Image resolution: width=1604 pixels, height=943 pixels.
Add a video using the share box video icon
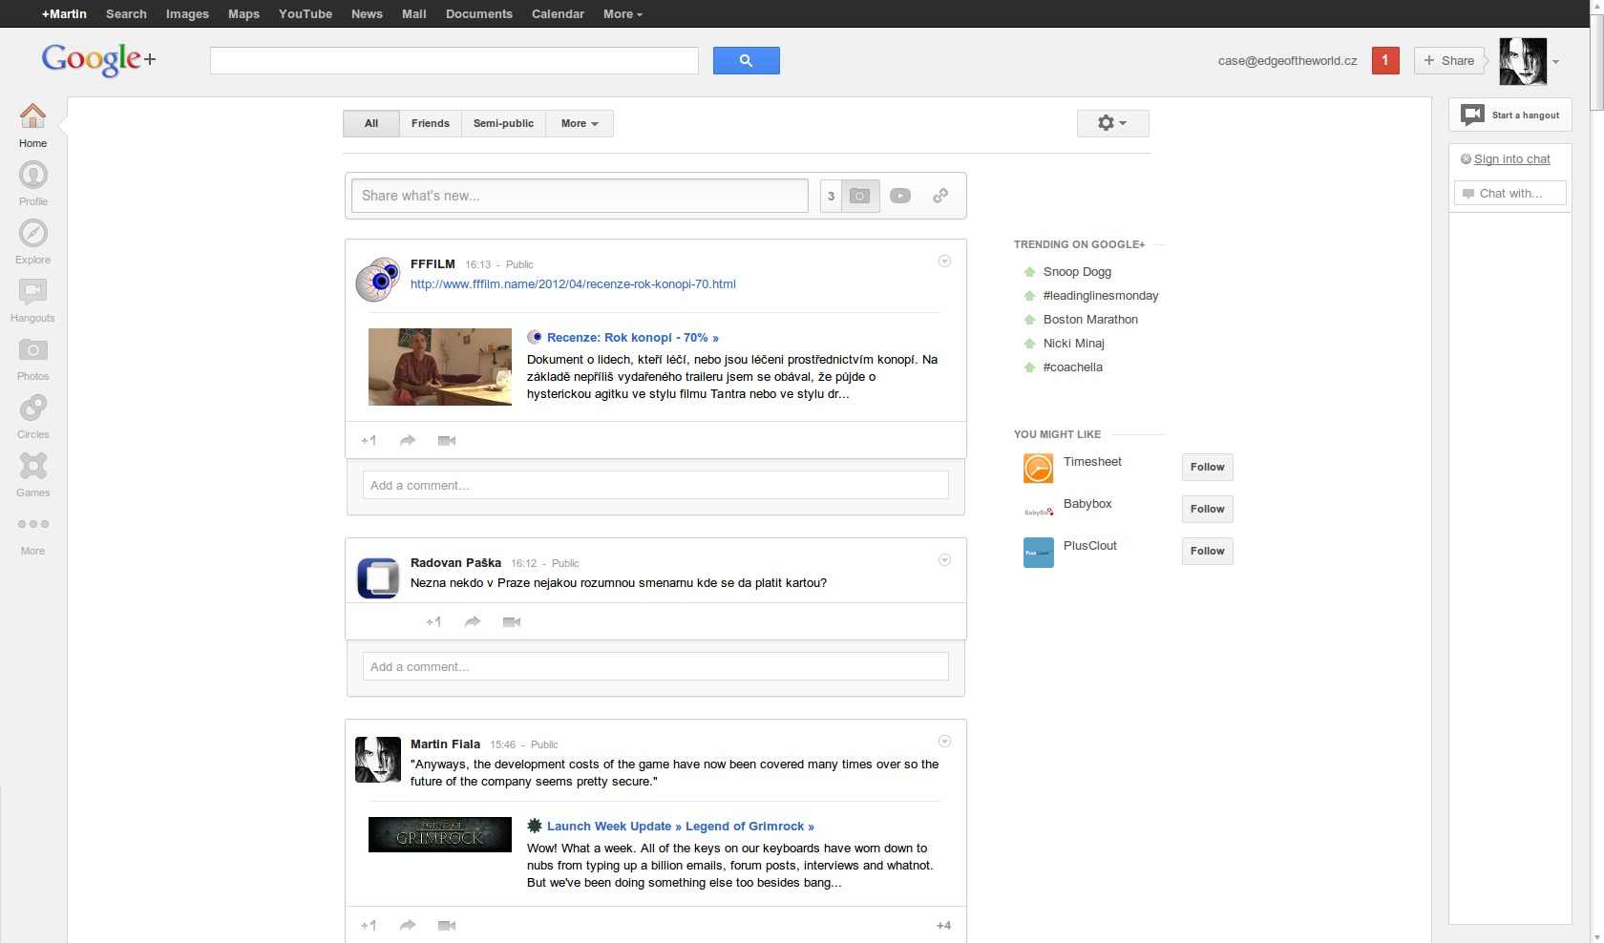pos(900,196)
